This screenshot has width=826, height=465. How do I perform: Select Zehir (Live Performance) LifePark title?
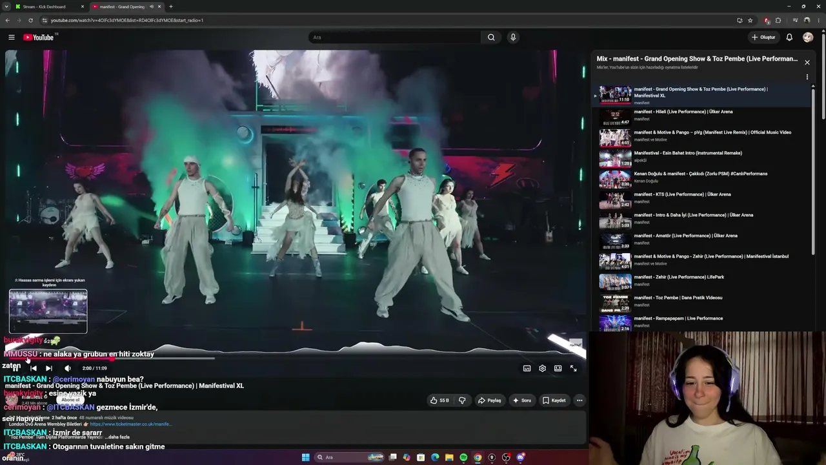679,277
